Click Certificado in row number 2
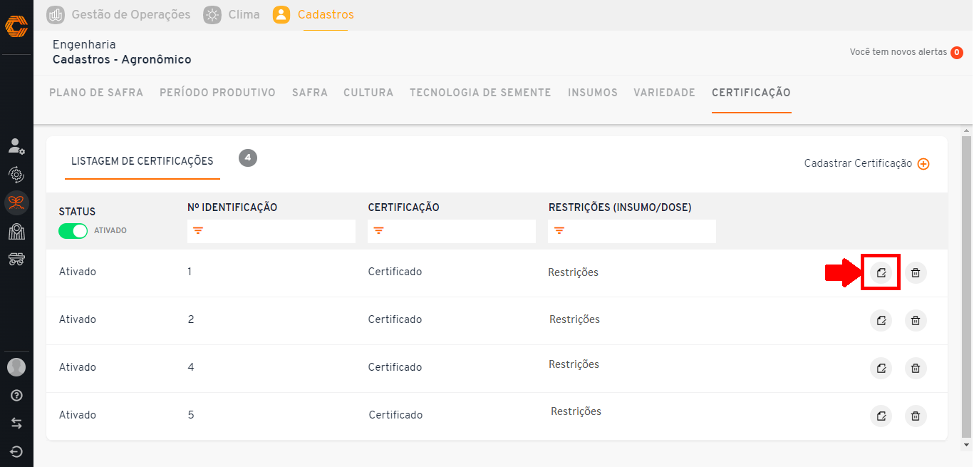 tap(395, 319)
